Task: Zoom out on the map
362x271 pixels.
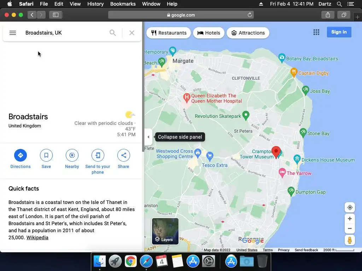Action: click(x=350, y=229)
